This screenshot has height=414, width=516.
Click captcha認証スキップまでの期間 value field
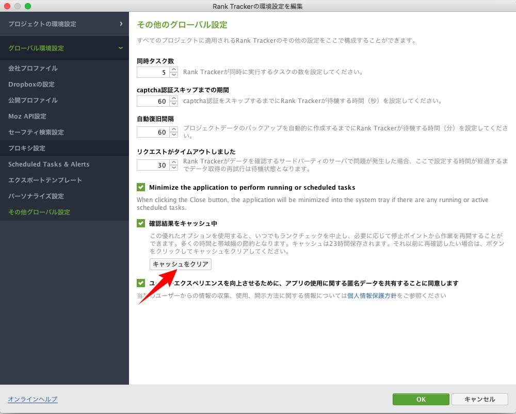pos(153,101)
